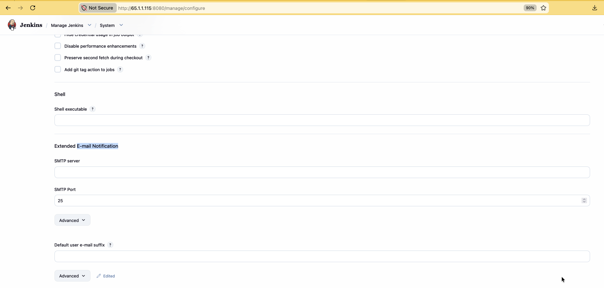Open help for Disable performance enhancements
The width and height of the screenshot is (604, 288).
[x=142, y=46]
